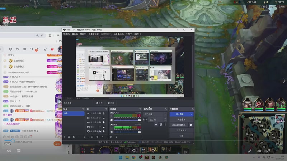This screenshot has width=287, height=161.
Task: Open the 视图(V) menu in OBS
Action: (83, 34)
